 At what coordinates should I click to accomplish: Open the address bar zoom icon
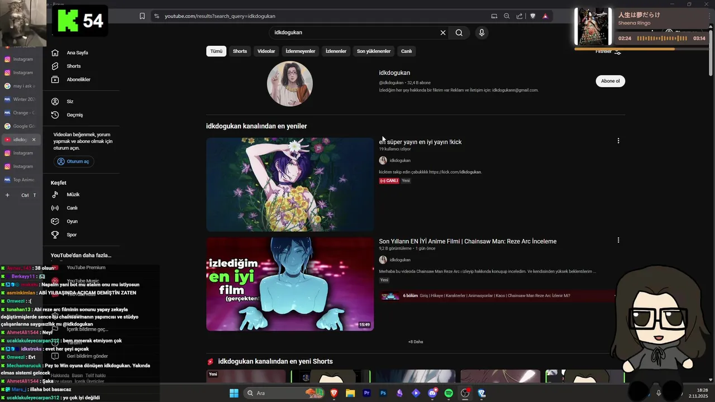[507, 16]
